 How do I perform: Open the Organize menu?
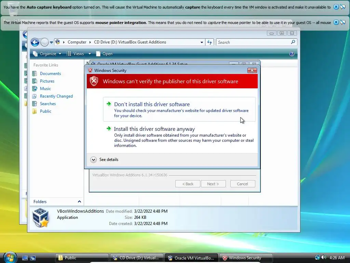(x=47, y=54)
